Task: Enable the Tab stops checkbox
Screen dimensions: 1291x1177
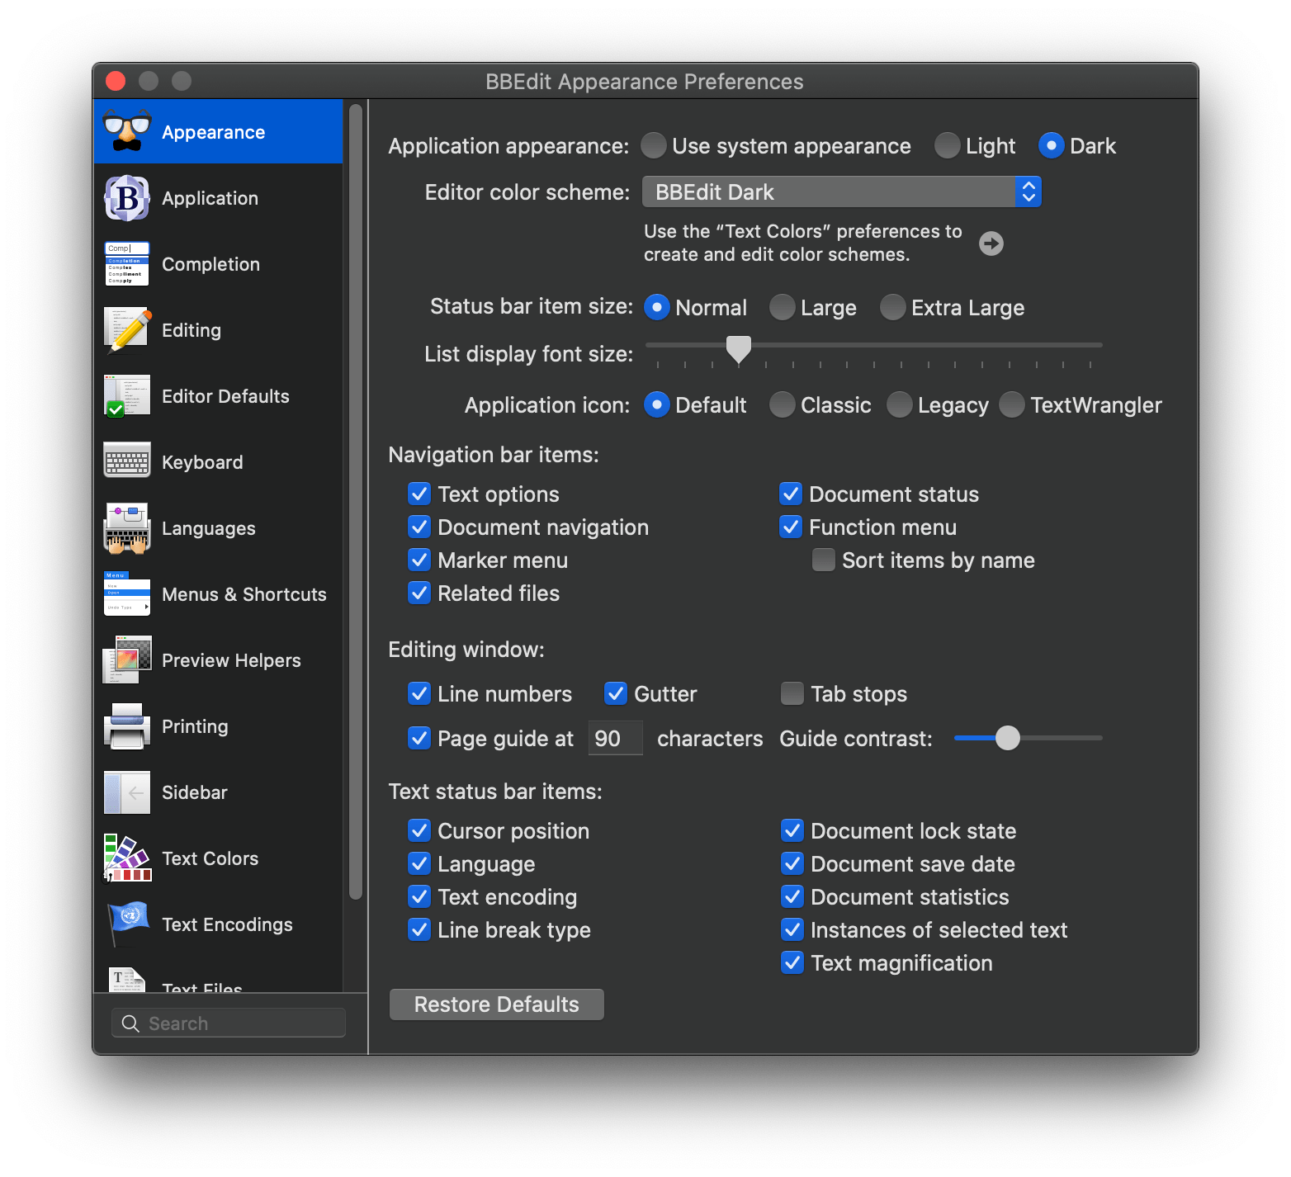Action: pos(792,694)
